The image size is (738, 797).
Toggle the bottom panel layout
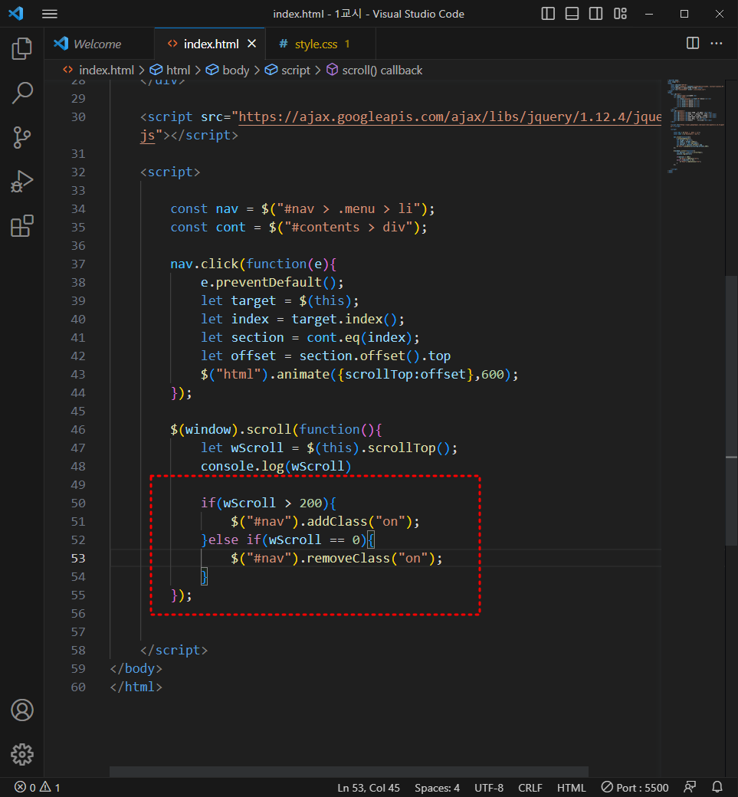pos(572,14)
